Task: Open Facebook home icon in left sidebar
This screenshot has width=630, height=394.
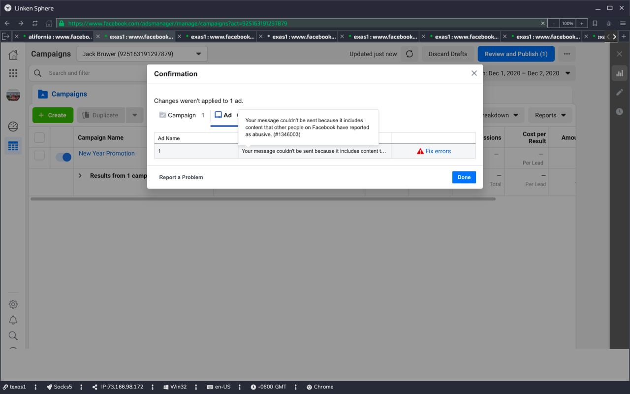Action: pos(13,55)
